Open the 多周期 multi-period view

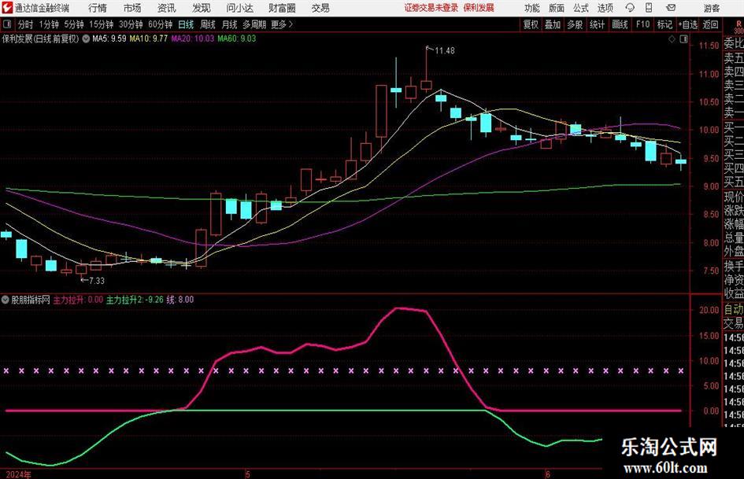(254, 24)
